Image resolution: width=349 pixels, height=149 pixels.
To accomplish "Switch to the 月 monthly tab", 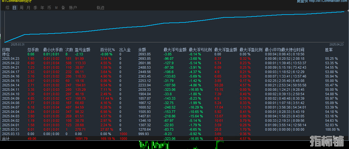I will click(28, 8).
